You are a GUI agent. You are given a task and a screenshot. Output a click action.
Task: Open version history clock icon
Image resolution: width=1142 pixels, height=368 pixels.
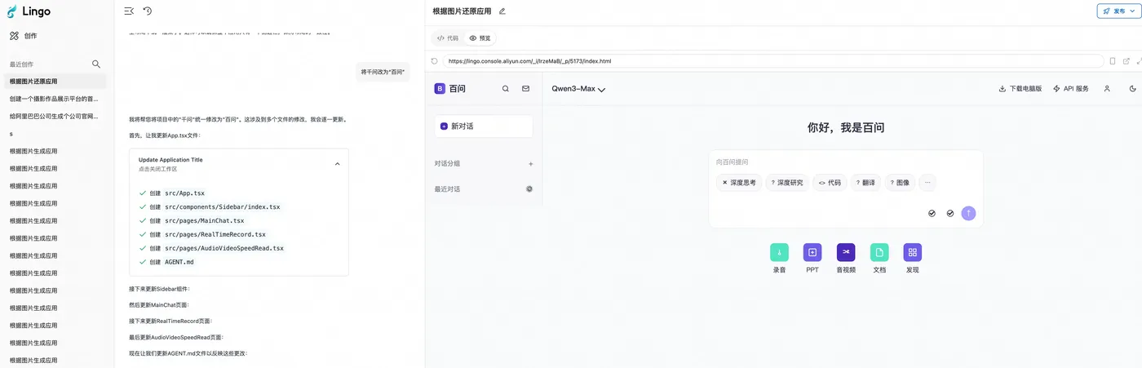click(x=148, y=11)
